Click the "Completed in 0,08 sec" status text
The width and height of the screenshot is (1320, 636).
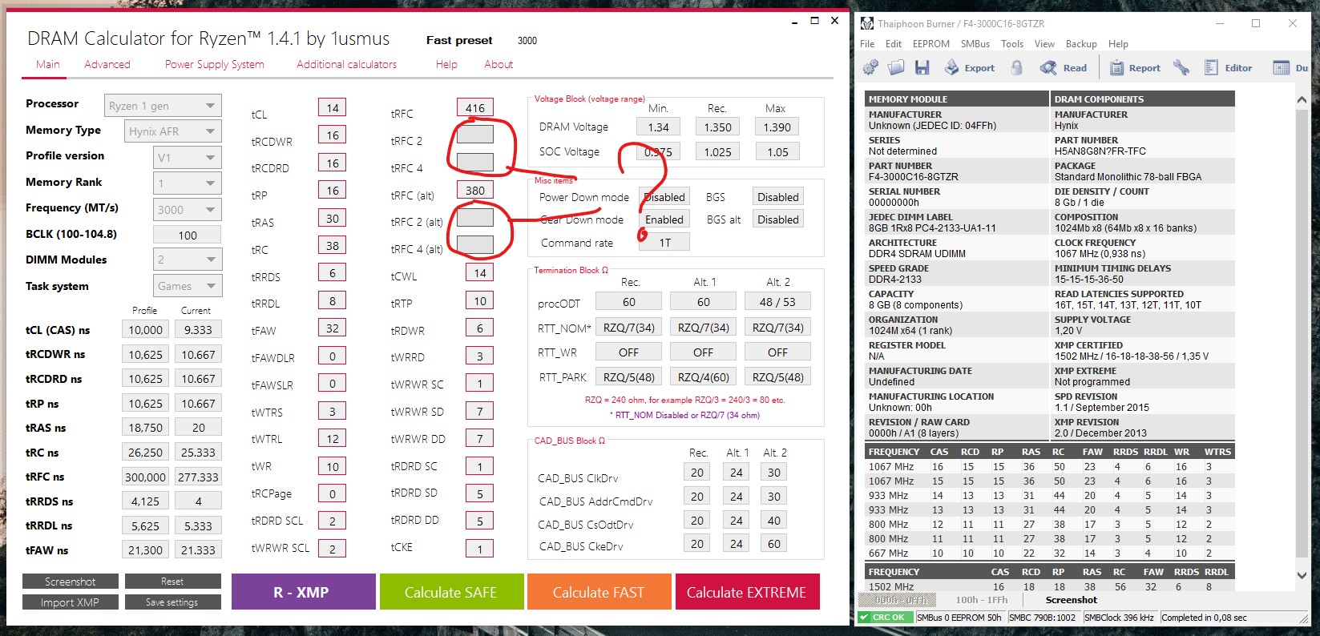[x=1204, y=618]
